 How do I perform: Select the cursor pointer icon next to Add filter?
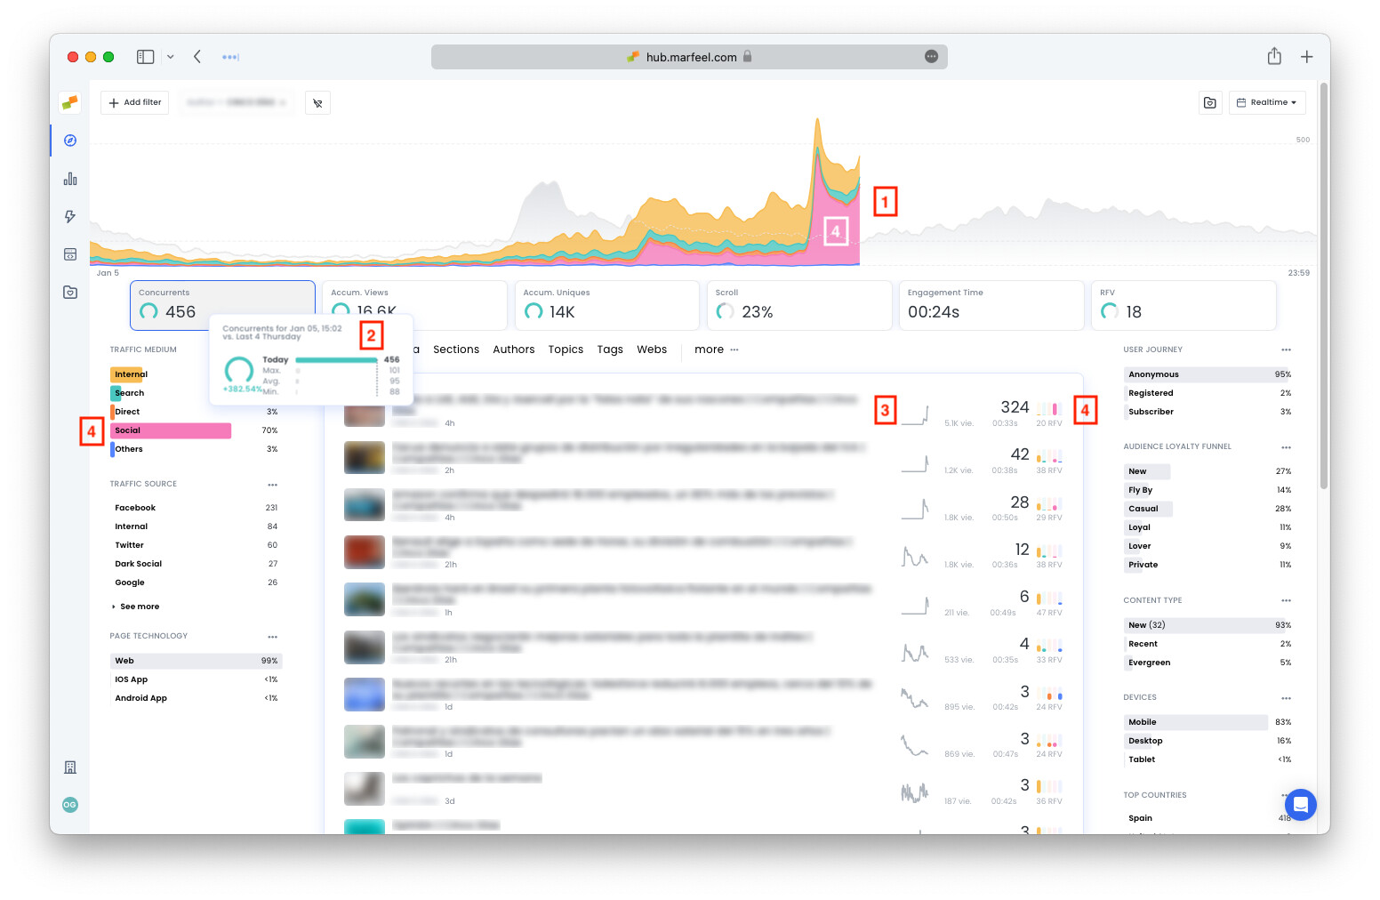[x=317, y=102]
